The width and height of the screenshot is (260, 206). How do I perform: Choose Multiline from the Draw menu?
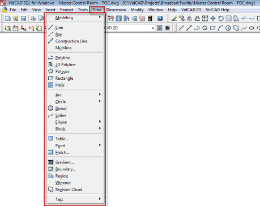coord(75,48)
